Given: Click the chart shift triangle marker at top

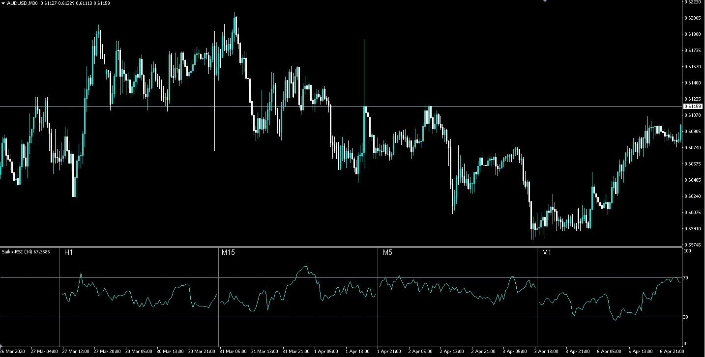Looking at the screenshot, I should point(544,1).
